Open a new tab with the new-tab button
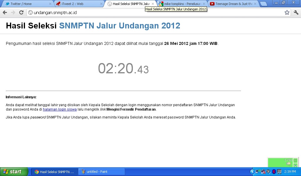The height and width of the screenshot is (176, 301). point(264,4)
